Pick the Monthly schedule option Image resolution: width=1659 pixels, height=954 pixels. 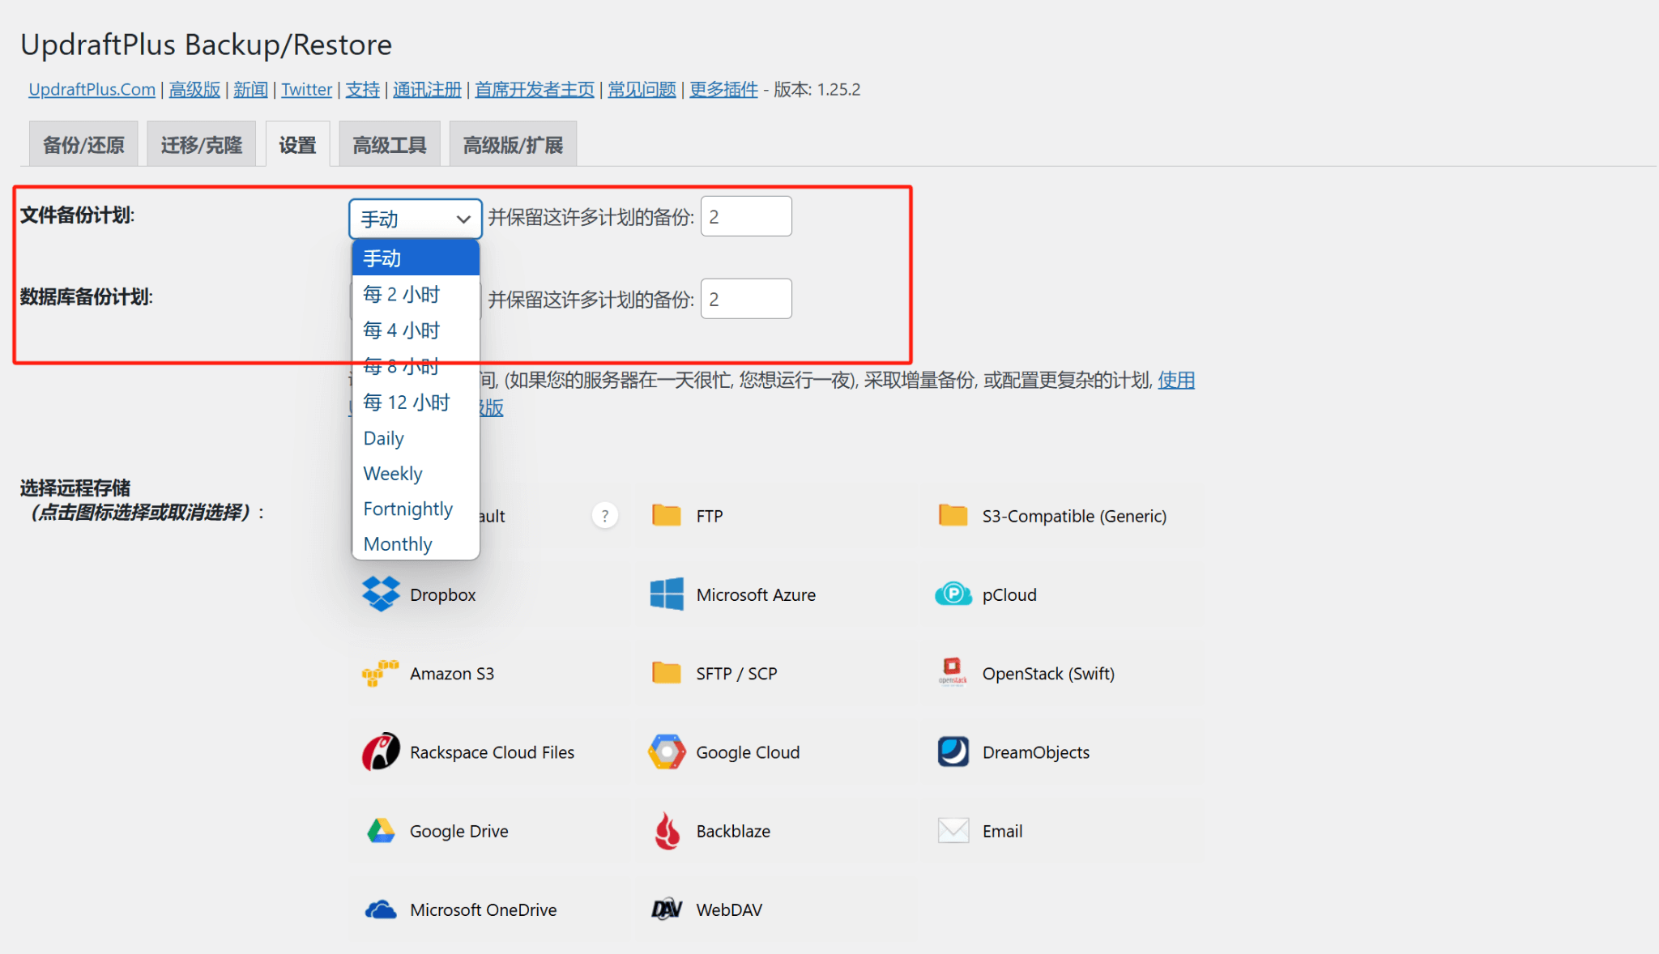tap(416, 543)
